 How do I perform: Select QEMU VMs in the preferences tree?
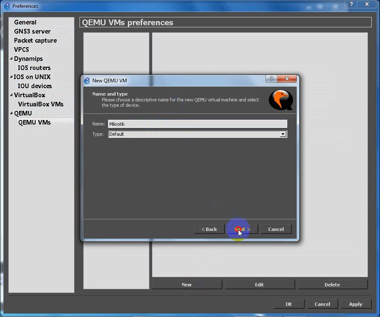click(x=34, y=122)
